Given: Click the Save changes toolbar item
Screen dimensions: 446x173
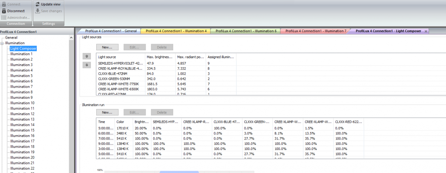Looking at the screenshot, I should [x=48, y=11].
